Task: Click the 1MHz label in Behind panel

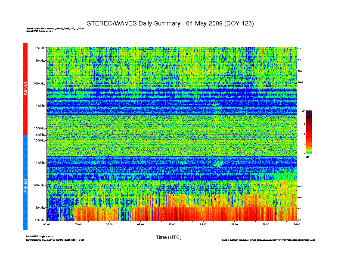Action: tap(40, 163)
